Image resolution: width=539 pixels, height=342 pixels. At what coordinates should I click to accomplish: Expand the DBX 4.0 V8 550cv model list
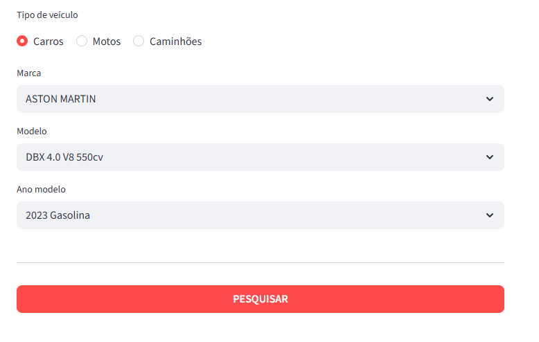point(260,157)
